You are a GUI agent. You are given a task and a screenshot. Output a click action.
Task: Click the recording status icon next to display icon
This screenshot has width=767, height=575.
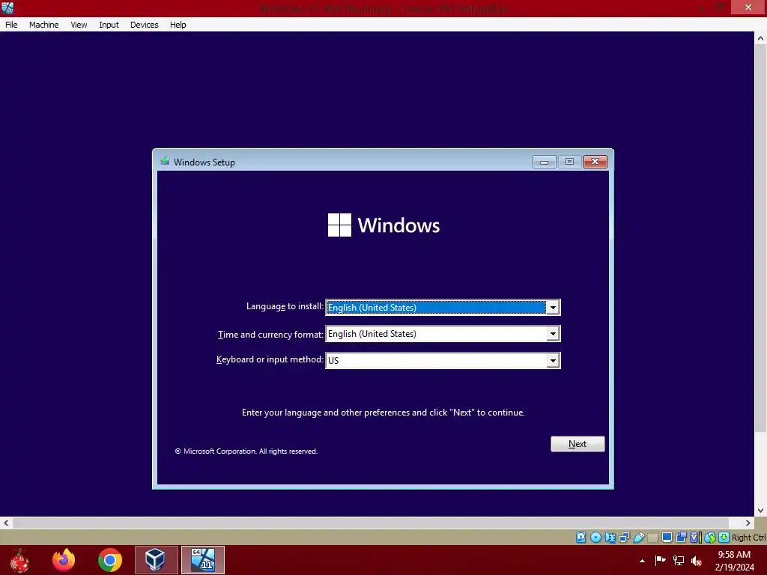(x=681, y=538)
